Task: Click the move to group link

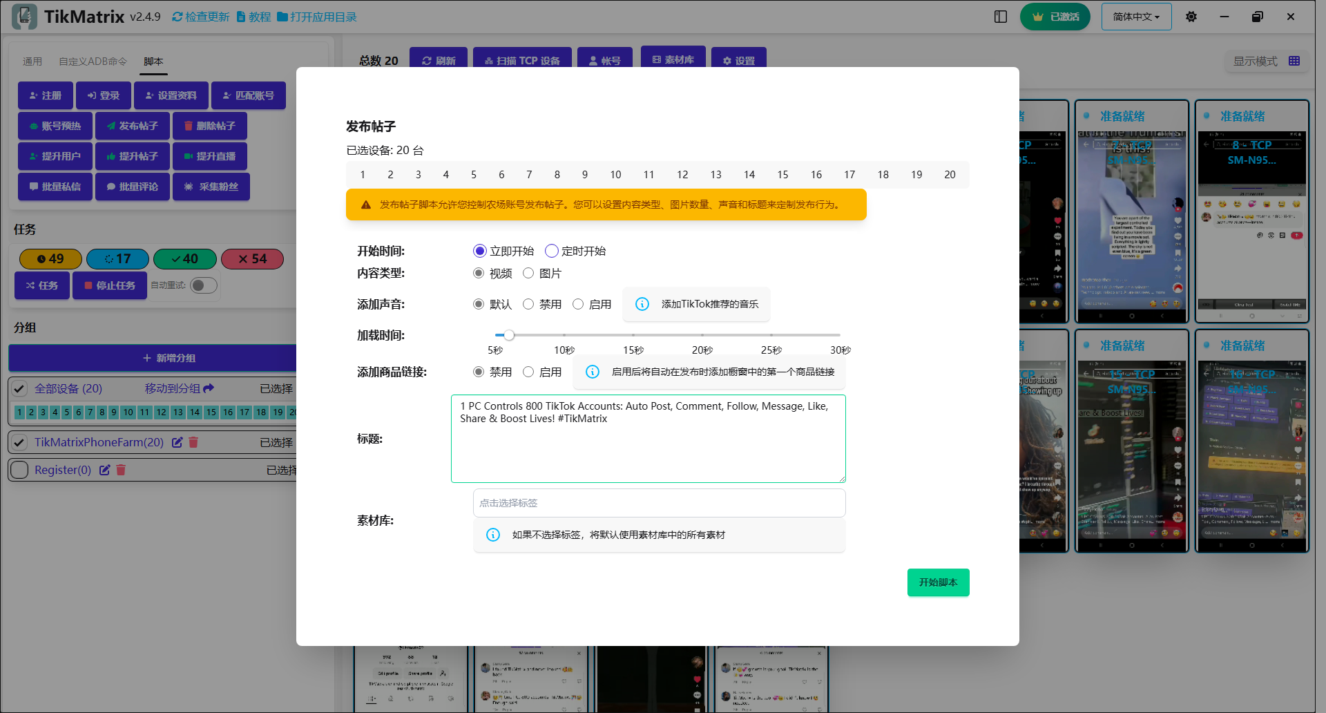Action: [179, 388]
